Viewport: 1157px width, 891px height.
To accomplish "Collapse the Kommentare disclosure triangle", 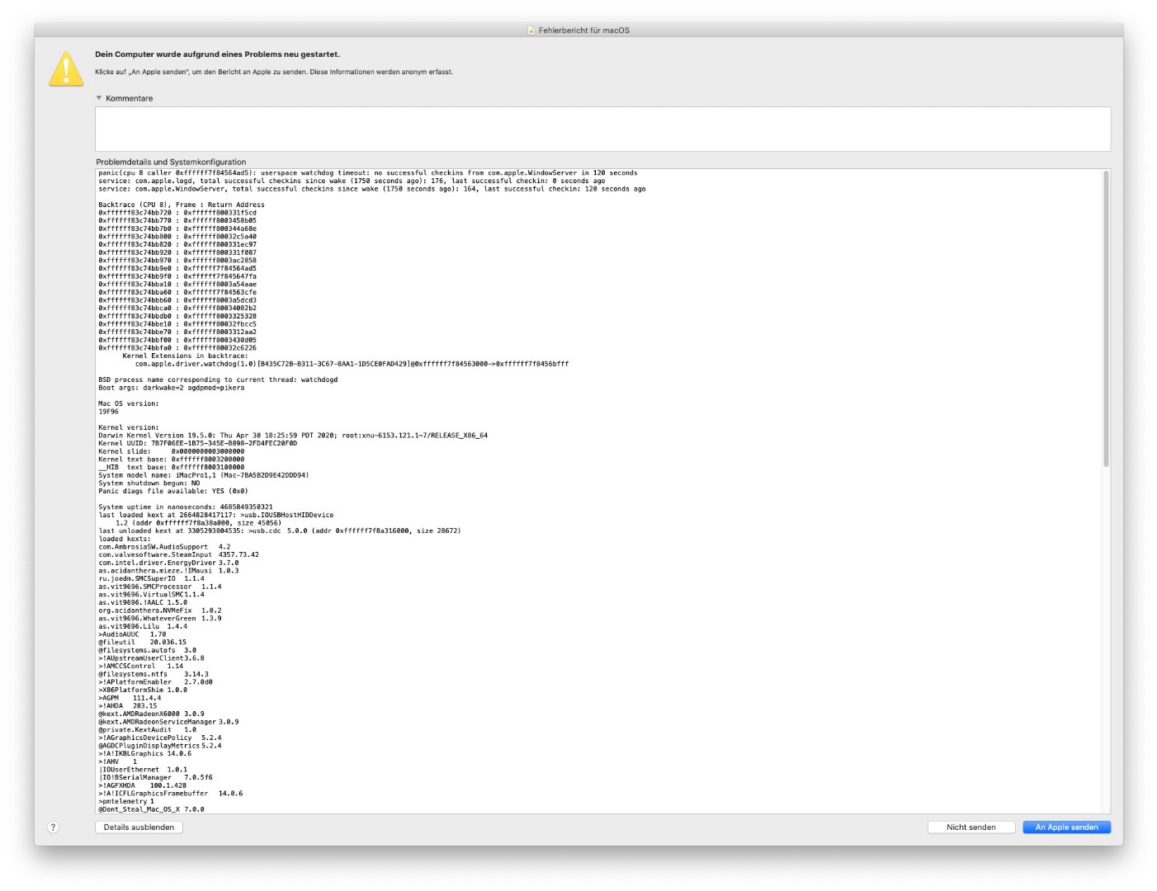I will point(99,98).
